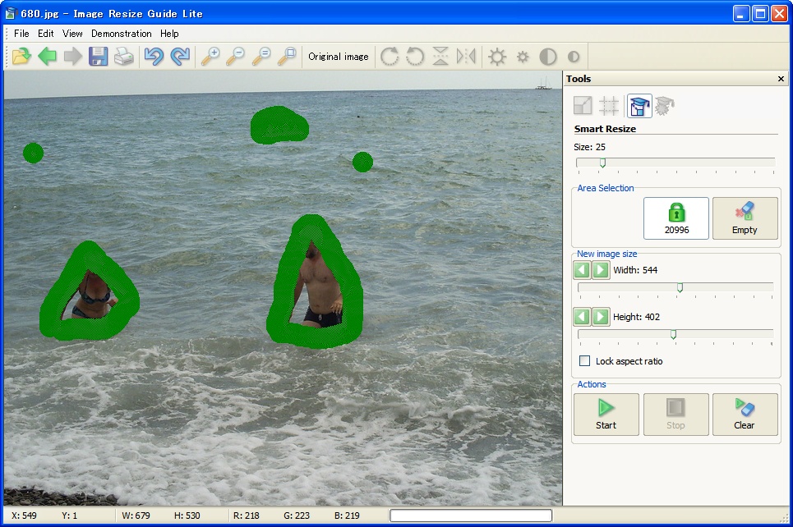Undo the last action
Screen dimensions: 793x527
pyautogui.click(x=155, y=56)
